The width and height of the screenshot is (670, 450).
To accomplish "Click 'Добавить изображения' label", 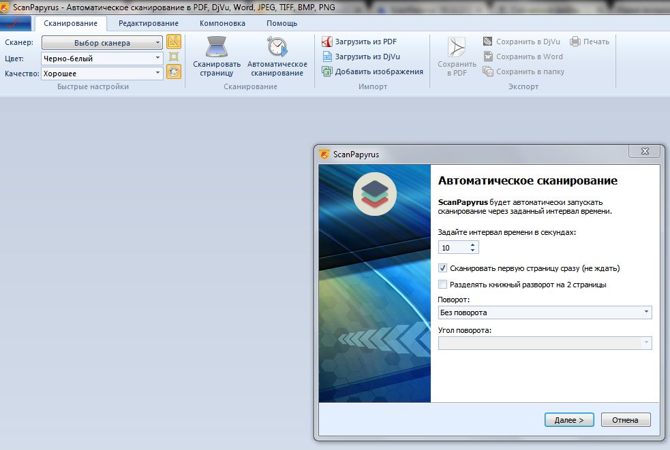I will point(379,71).
